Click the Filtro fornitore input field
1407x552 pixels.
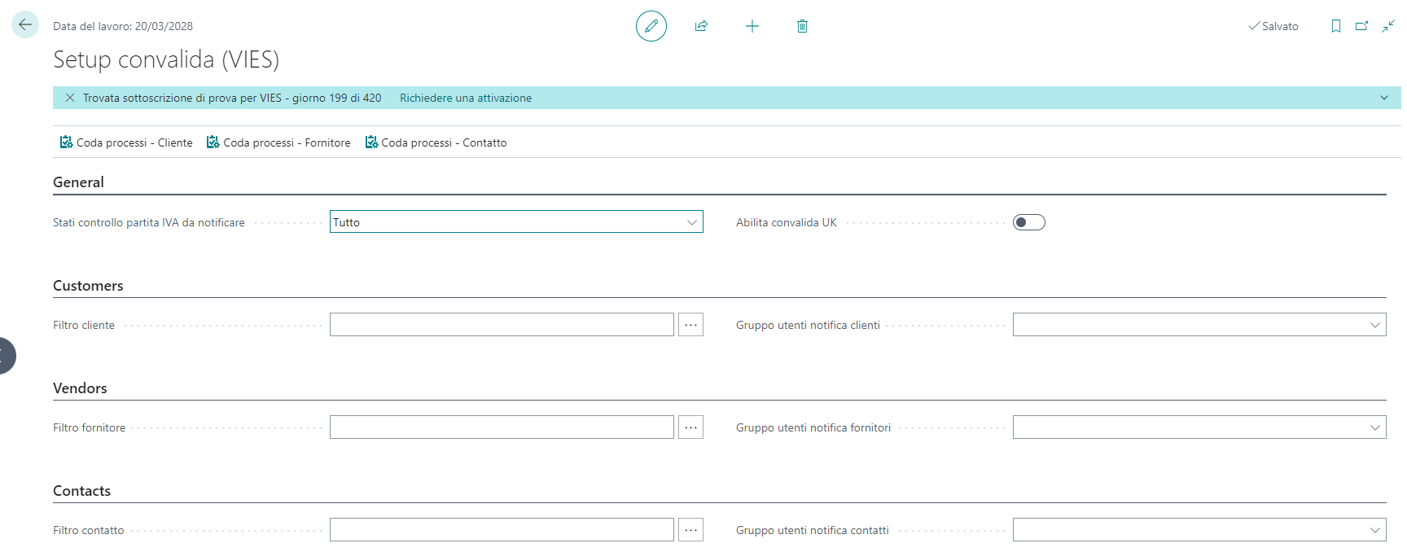click(502, 427)
